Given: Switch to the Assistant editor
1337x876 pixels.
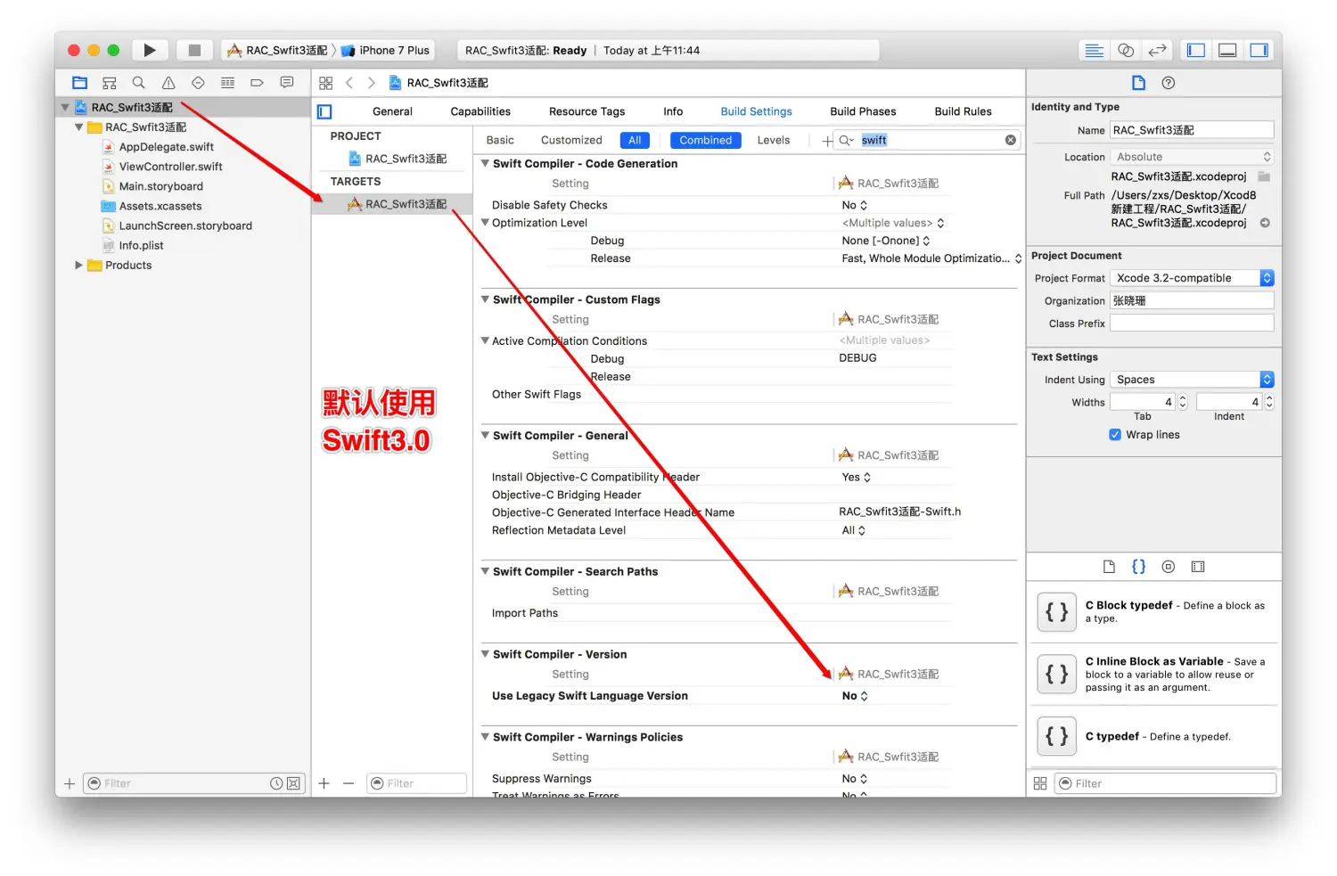Looking at the screenshot, I should point(1126,50).
